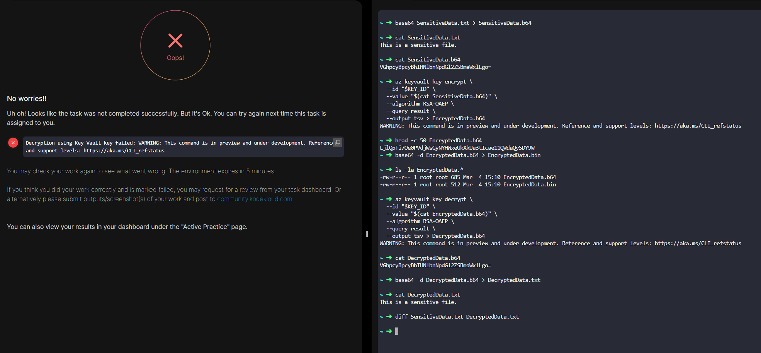Click the large red X failure icon
Screen dimensions: 761x353
coord(175,41)
